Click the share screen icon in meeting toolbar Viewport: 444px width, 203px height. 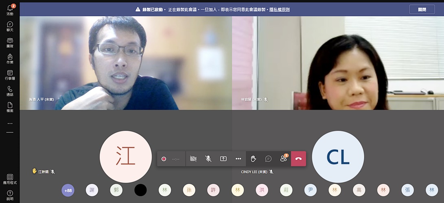coord(223,159)
